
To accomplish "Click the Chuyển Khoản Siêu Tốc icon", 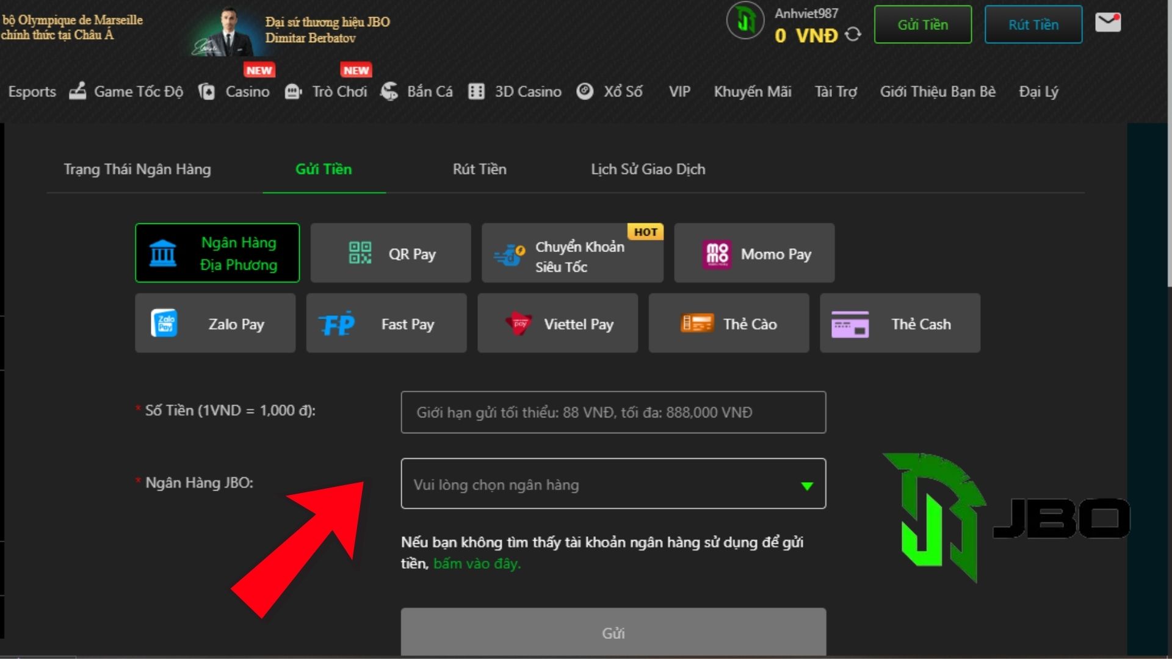I will [x=510, y=256].
